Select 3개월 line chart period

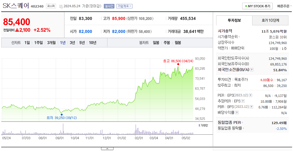point(51,43)
